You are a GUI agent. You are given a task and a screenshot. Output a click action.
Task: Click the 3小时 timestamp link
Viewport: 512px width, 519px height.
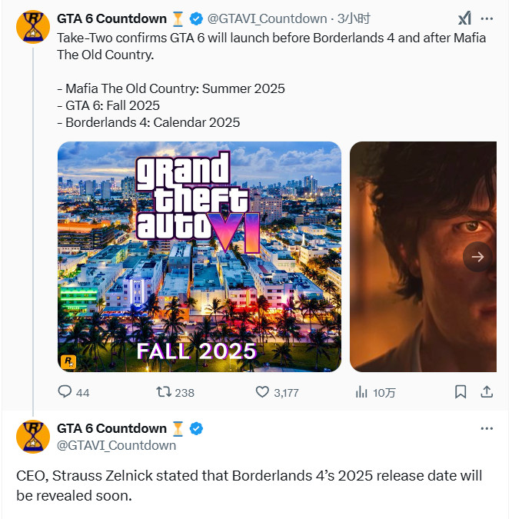click(x=338, y=18)
